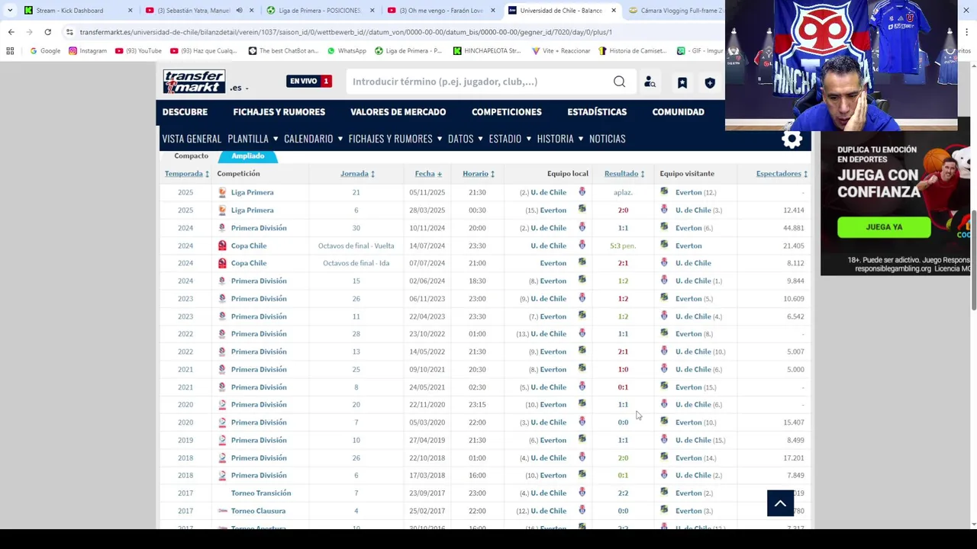Open the 5:3 pen. Copa Chile result
Screen dimensions: 977x549
point(623,246)
